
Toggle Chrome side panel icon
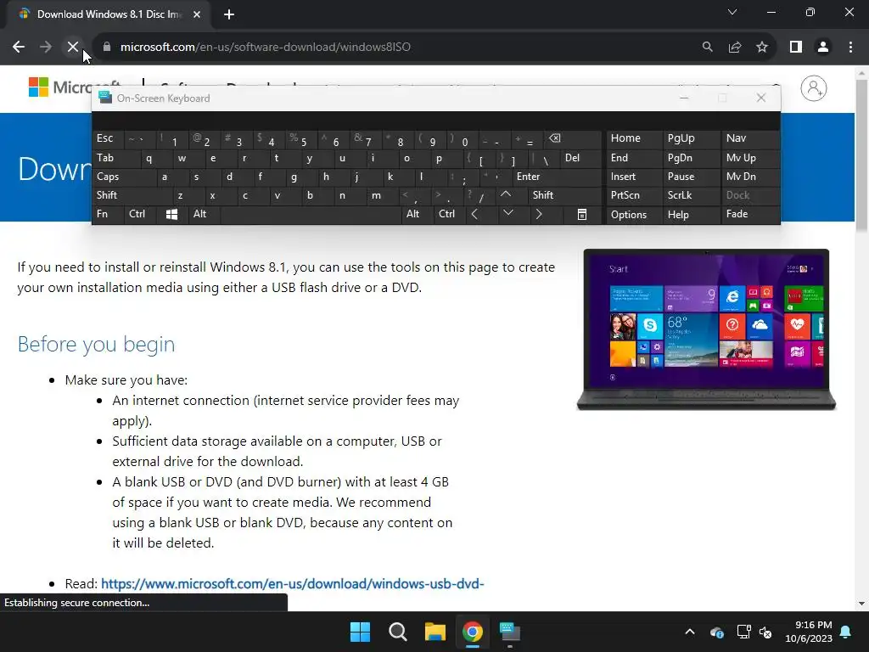tap(796, 48)
